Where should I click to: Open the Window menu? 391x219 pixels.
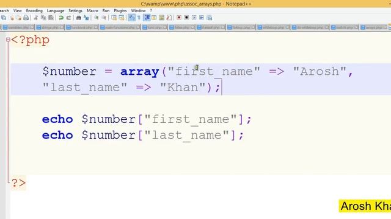[139, 11]
